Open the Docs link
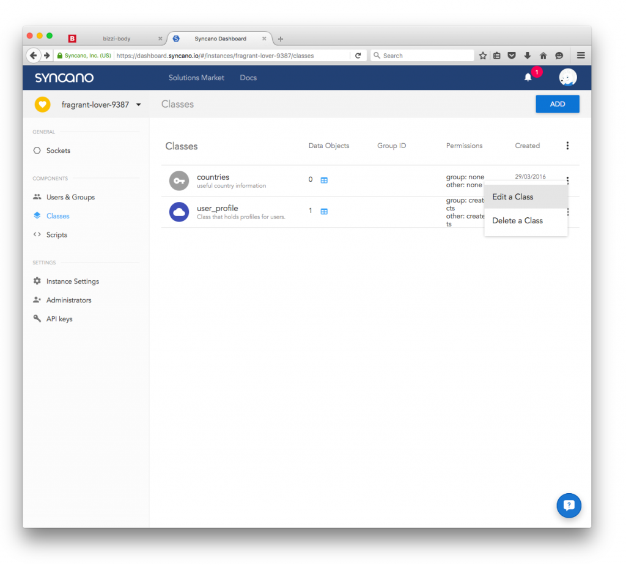Image resolution: width=626 pixels, height=566 pixels. coord(248,78)
